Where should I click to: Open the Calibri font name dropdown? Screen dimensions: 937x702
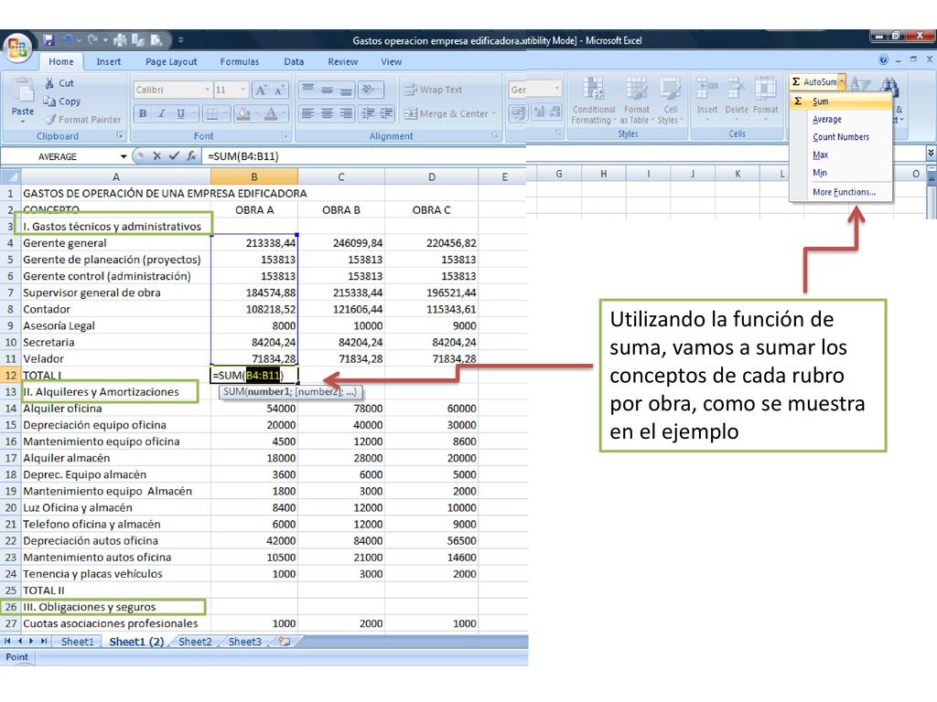(x=207, y=90)
